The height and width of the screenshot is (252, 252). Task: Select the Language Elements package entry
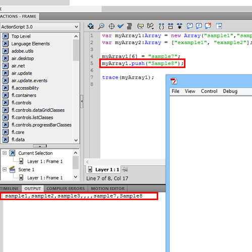(x=30, y=44)
